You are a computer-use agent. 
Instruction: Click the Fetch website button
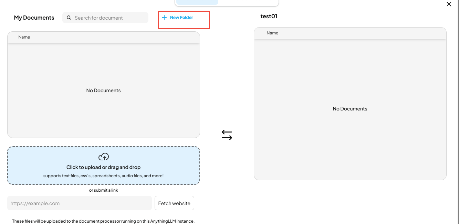coord(174,203)
